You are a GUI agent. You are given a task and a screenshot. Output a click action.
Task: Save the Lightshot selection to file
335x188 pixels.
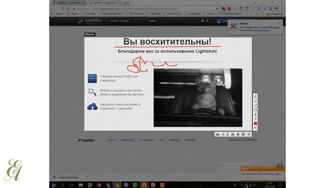[x=243, y=134]
